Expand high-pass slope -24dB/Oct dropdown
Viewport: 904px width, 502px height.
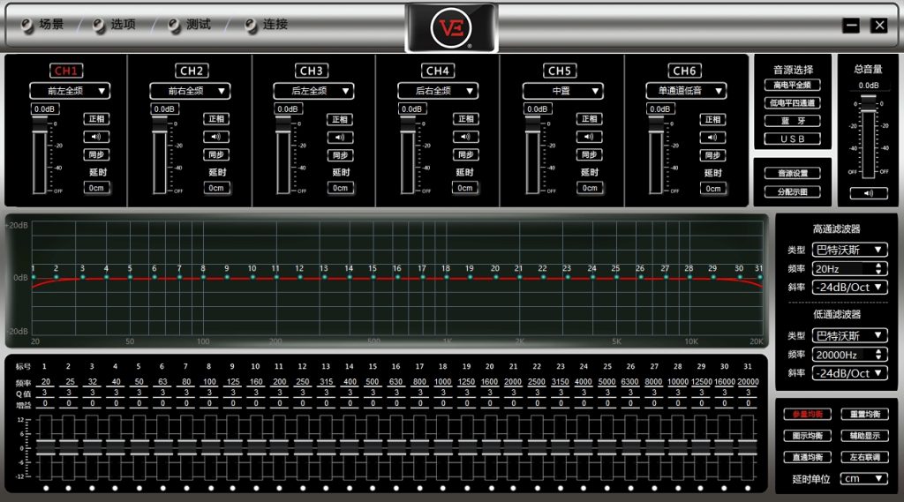(850, 287)
